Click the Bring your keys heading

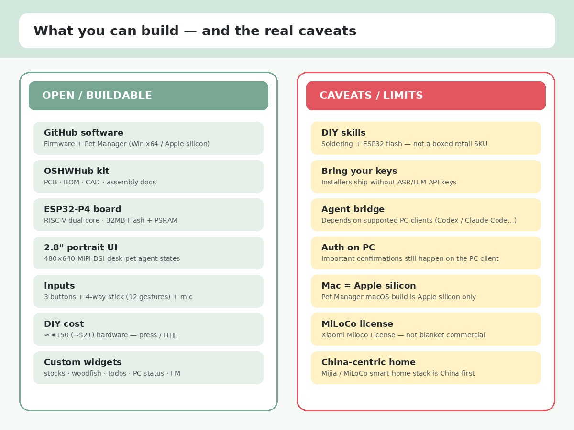359,171
